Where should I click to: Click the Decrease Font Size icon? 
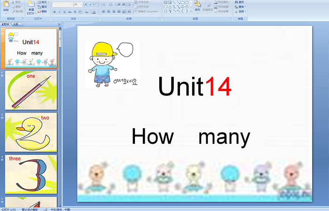91,4
